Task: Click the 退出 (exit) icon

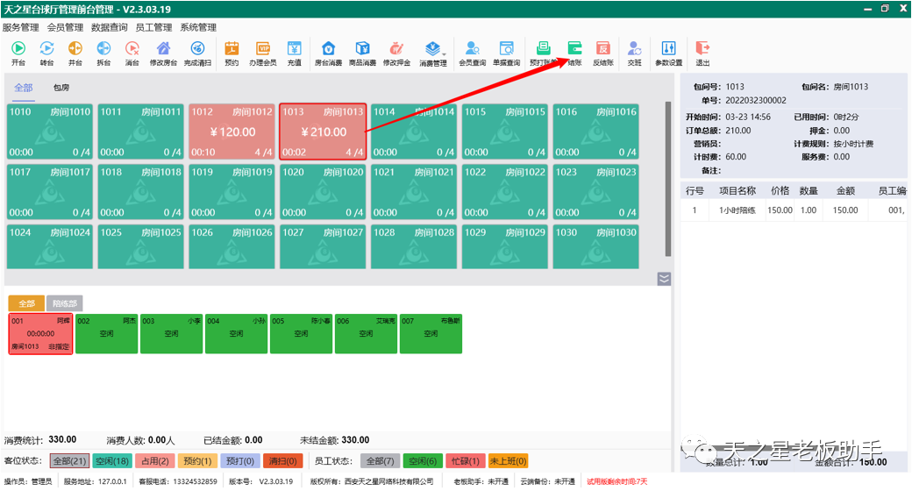Action: click(x=702, y=53)
